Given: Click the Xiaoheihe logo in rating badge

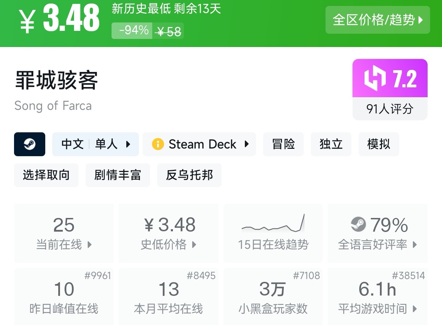Looking at the screenshot, I should (x=375, y=78).
